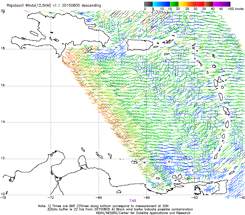Click the '-72' longitude axis label
Screen dimensions: 245x215
click(x=51, y=198)
